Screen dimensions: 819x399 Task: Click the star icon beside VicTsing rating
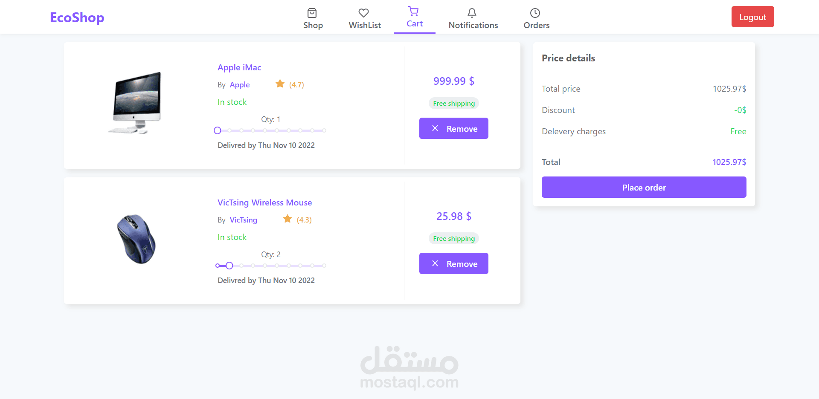pyautogui.click(x=288, y=219)
